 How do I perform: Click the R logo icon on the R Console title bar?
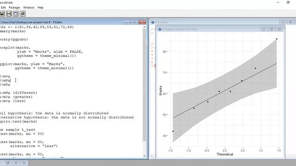coord(153,22)
